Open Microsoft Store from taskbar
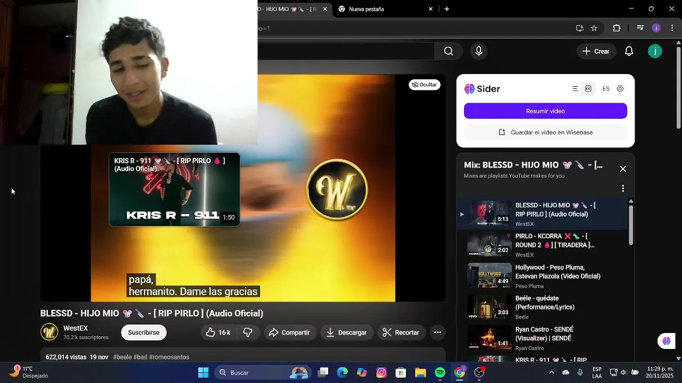 coord(401,372)
